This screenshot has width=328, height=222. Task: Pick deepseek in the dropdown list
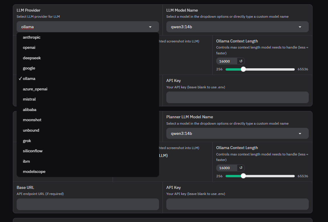point(88,58)
